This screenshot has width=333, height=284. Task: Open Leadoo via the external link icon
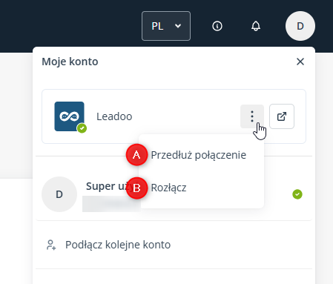point(282,116)
